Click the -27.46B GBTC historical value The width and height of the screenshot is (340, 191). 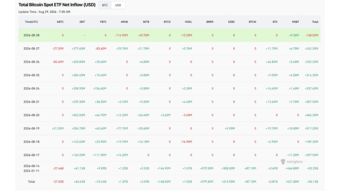58,168
